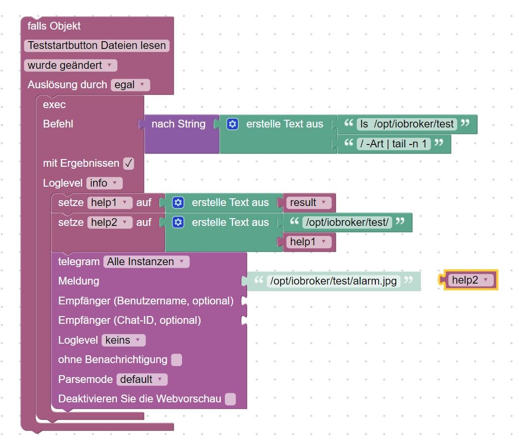Select the highlighted standalone help2 variable block
Screen dimensions: 519x445
point(469,280)
